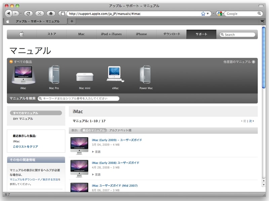Screen dimensions: 269x201
Task: Bookmark this page with the star icon
Action: tap(203, 13)
